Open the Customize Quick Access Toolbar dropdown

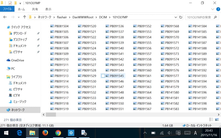(x=20, y=3)
